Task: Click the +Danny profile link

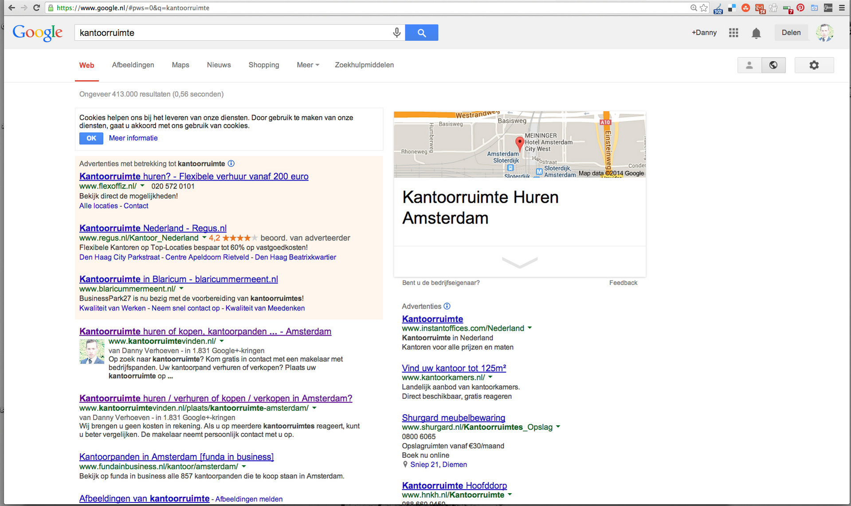Action: (x=704, y=32)
